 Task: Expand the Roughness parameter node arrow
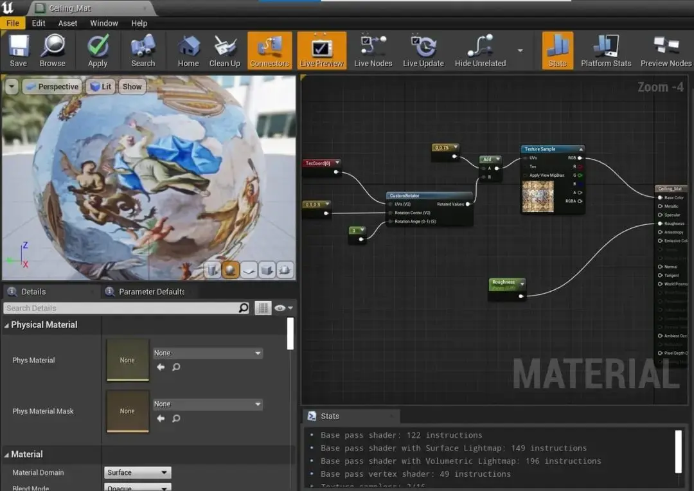[522, 284]
